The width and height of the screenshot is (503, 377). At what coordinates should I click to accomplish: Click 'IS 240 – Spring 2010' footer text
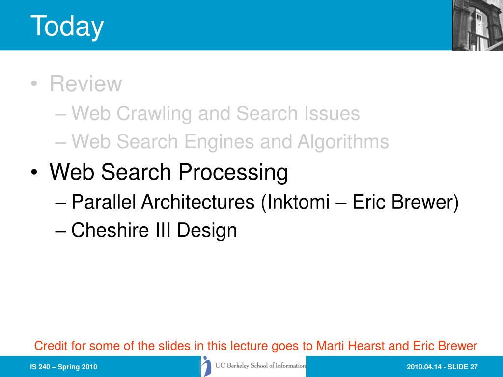[63, 367]
